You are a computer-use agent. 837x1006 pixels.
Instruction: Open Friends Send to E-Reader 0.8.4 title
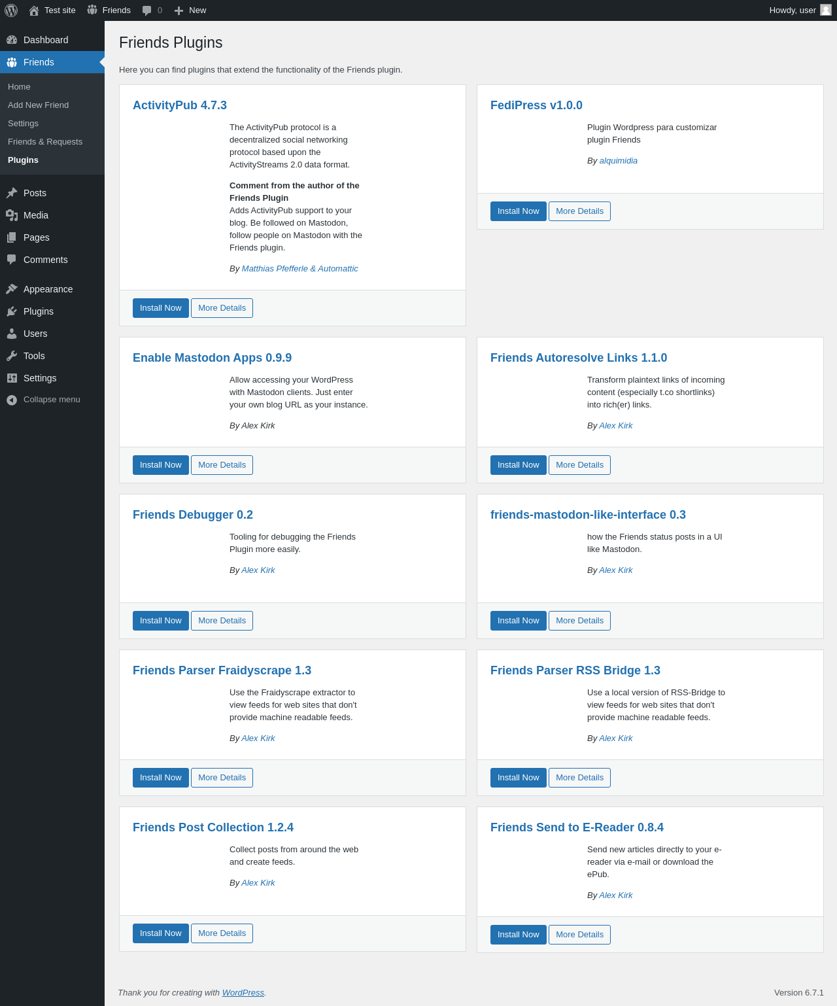point(577,827)
